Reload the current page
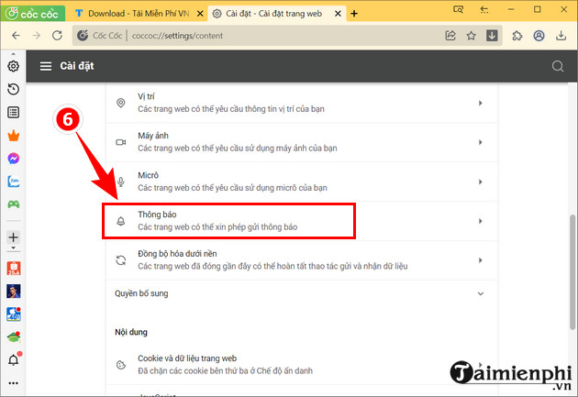 point(60,36)
